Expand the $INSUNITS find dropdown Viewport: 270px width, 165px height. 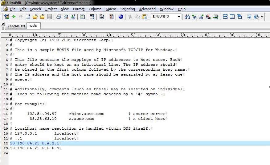tap(179, 17)
